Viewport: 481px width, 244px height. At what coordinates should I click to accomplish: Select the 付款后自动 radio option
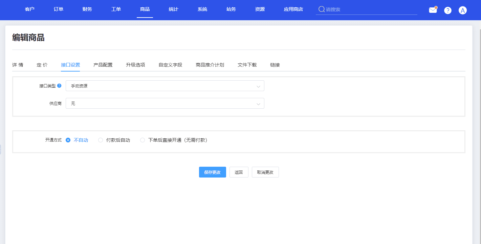[114, 140]
